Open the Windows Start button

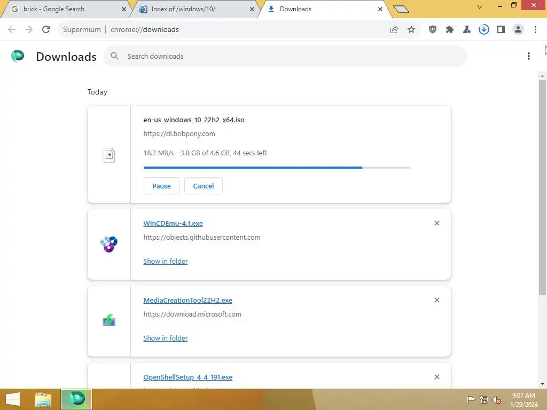13,399
